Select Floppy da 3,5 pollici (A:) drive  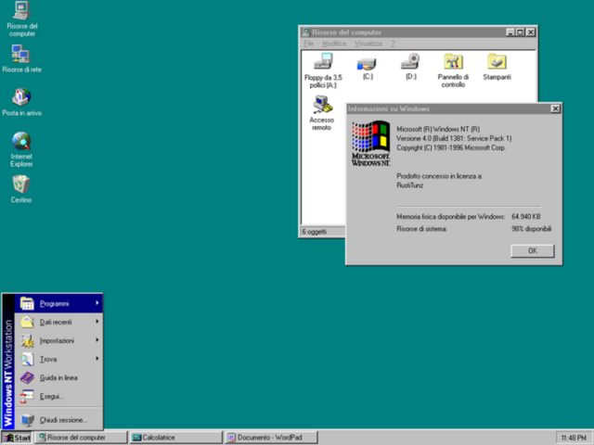tap(323, 70)
